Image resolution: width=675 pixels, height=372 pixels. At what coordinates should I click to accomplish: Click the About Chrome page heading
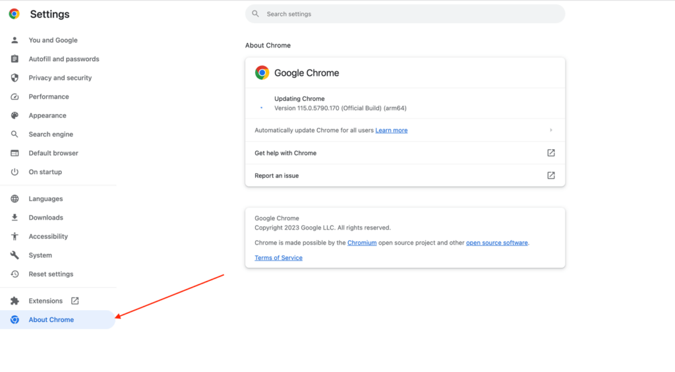tap(268, 46)
